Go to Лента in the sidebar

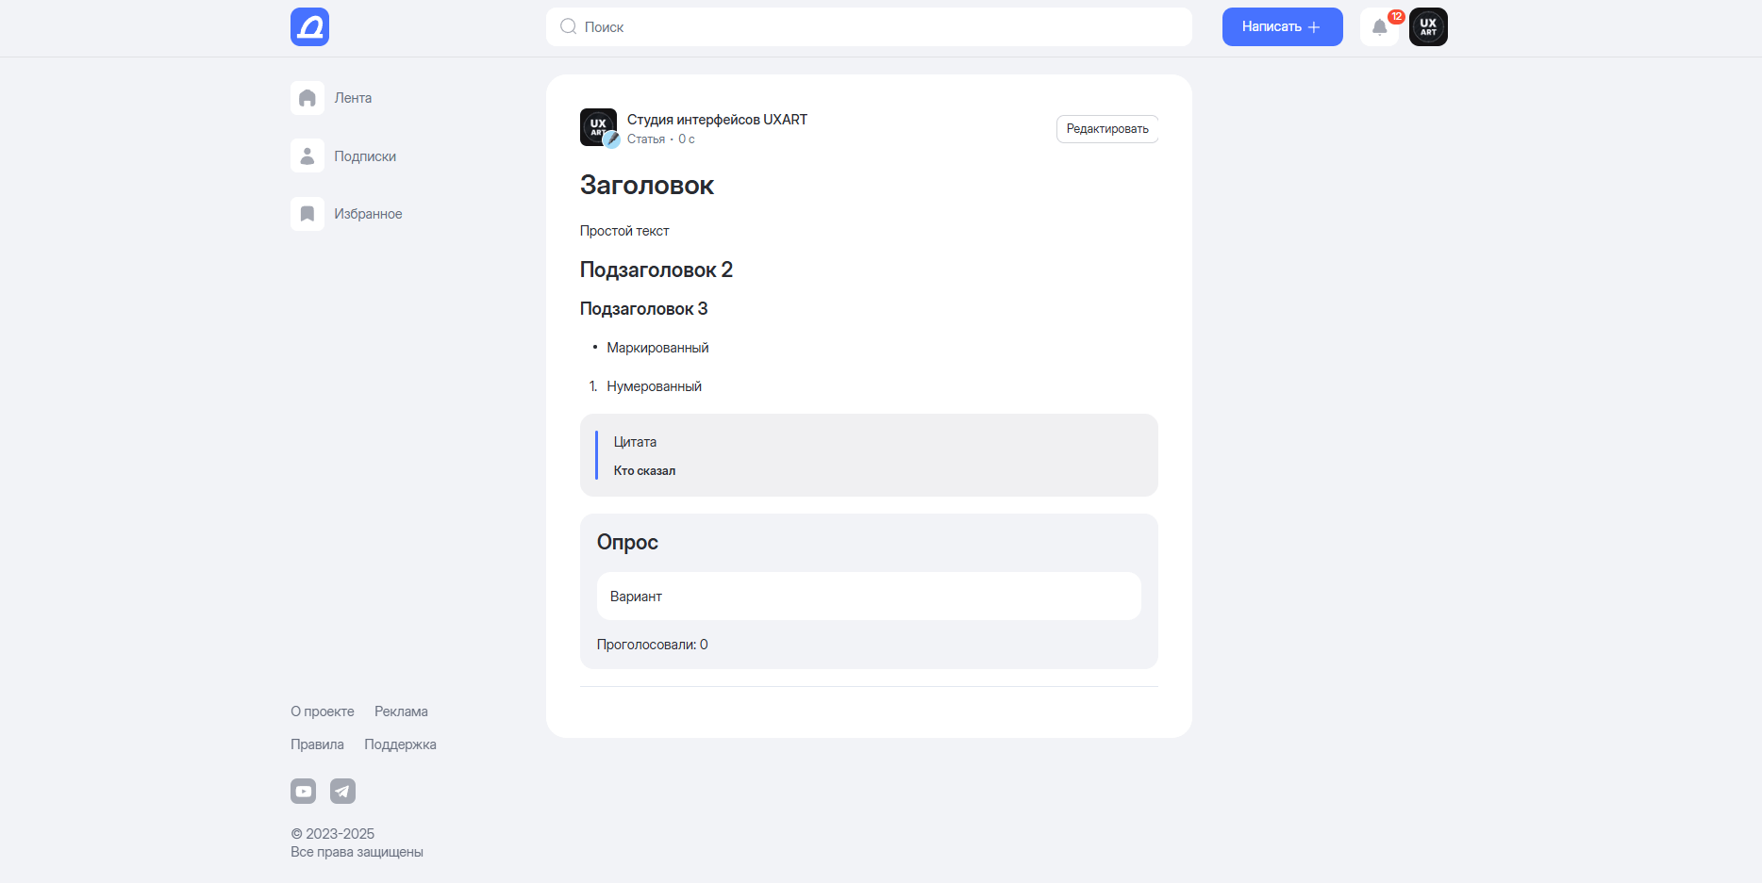353,98
